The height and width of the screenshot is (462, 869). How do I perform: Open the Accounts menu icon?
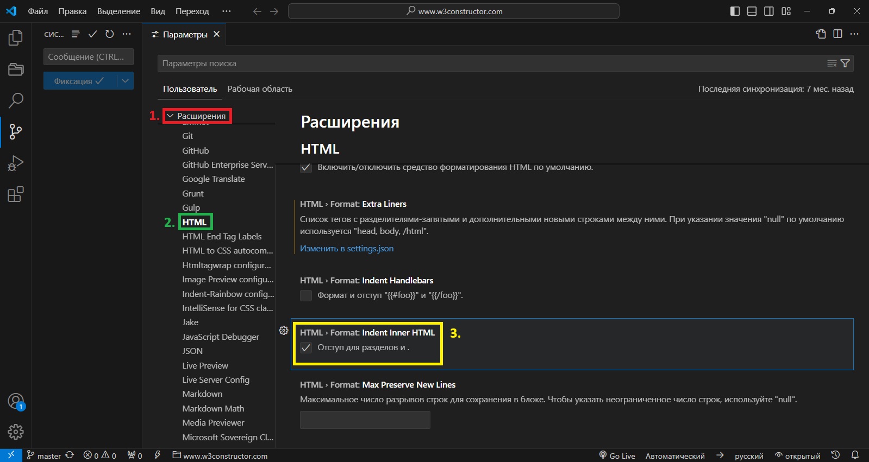click(x=16, y=401)
